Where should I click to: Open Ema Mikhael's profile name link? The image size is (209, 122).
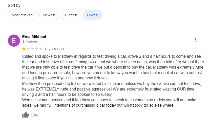click(34, 37)
